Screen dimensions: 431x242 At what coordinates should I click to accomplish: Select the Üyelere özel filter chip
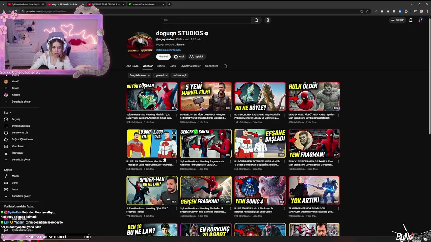click(x=161, y=75)
